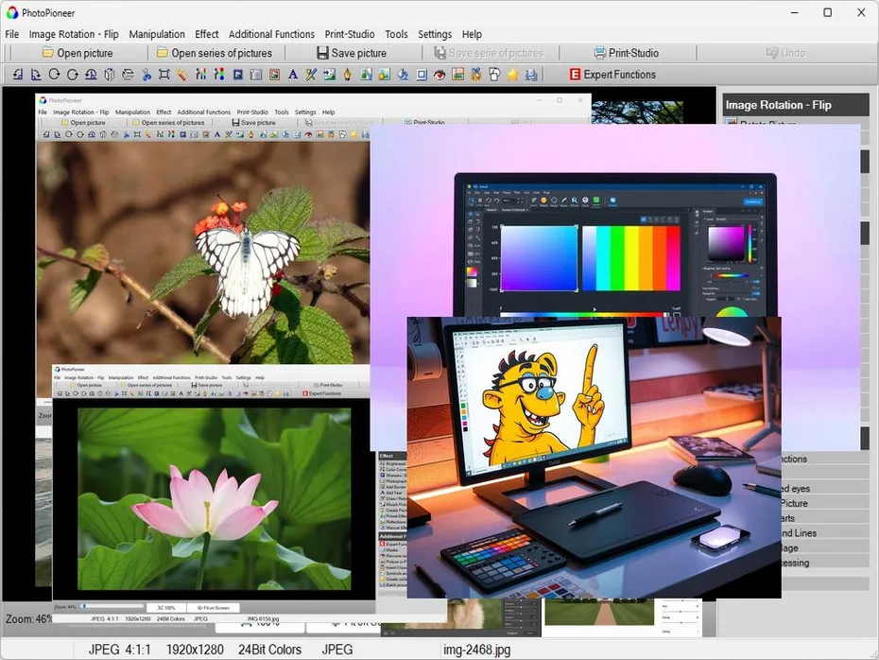The height and width of the screenshot is (660, 879).
Task: Click the first rotate arrow icon
Action: tap(54, 75)
